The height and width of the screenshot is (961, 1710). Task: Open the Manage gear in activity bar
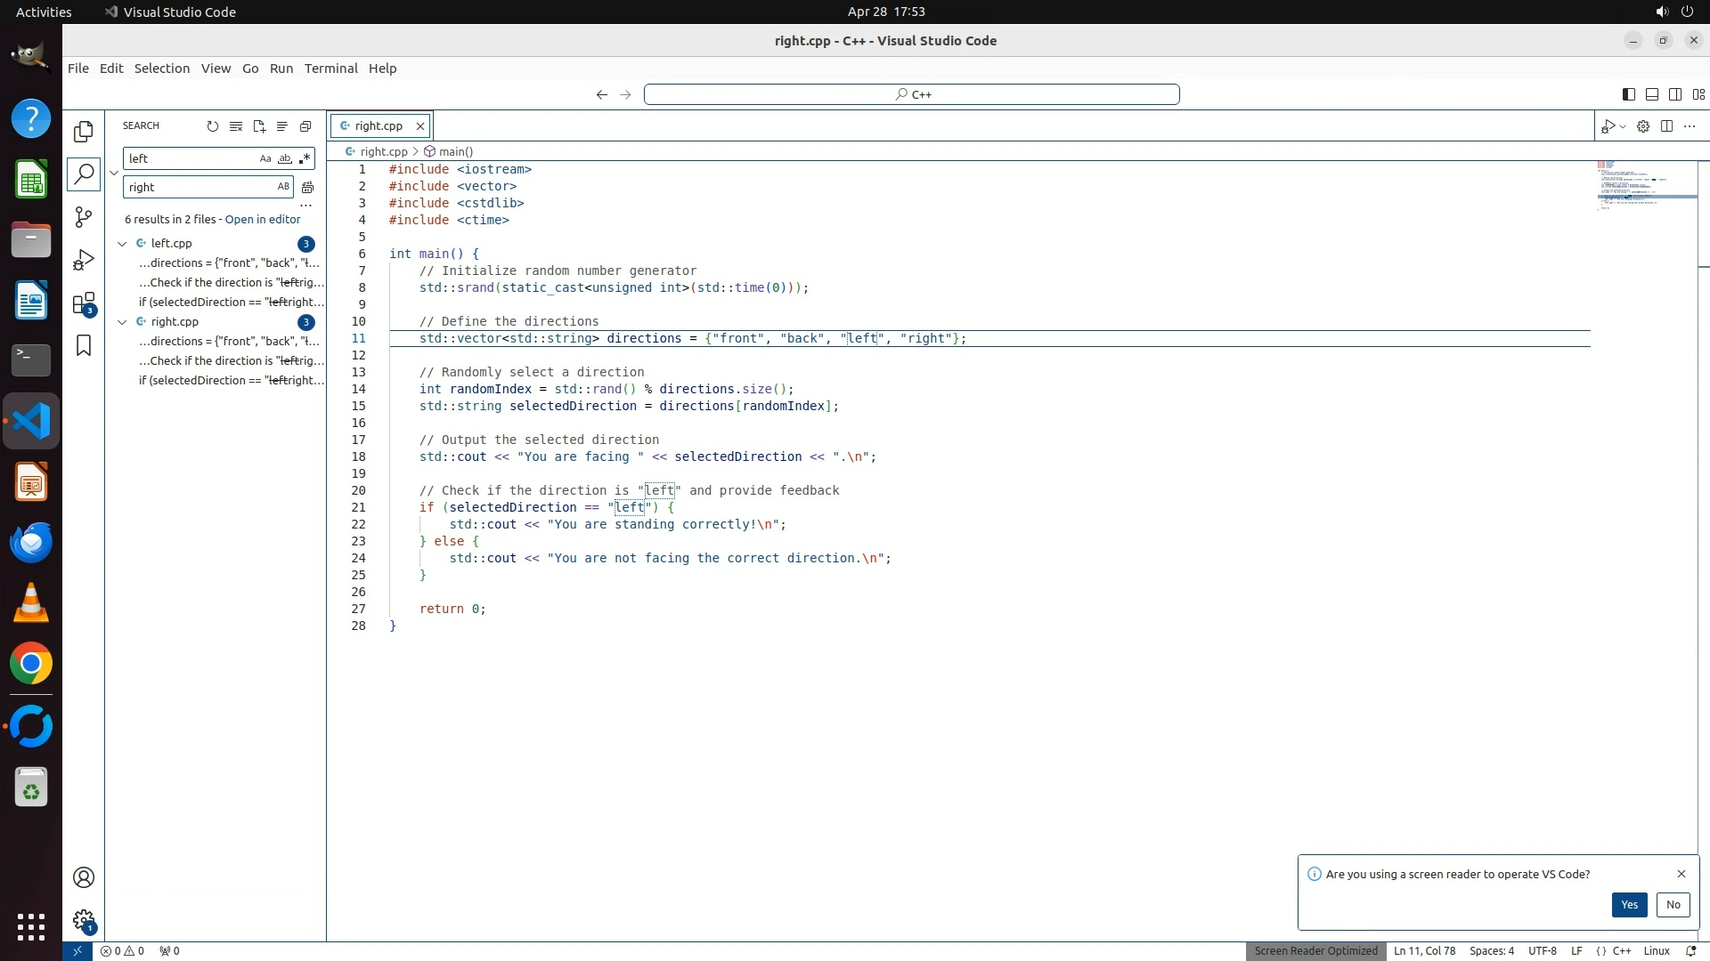pyautogui.click(x=84, y=920)
